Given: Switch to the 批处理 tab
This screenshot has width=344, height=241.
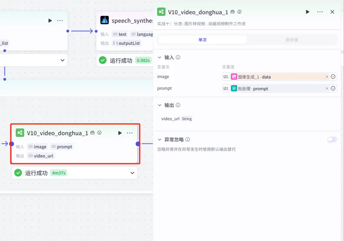Looking at the screenshot, I should 291,40.
